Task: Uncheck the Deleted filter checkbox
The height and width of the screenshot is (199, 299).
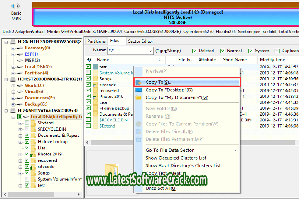Action: pos(195,51)
